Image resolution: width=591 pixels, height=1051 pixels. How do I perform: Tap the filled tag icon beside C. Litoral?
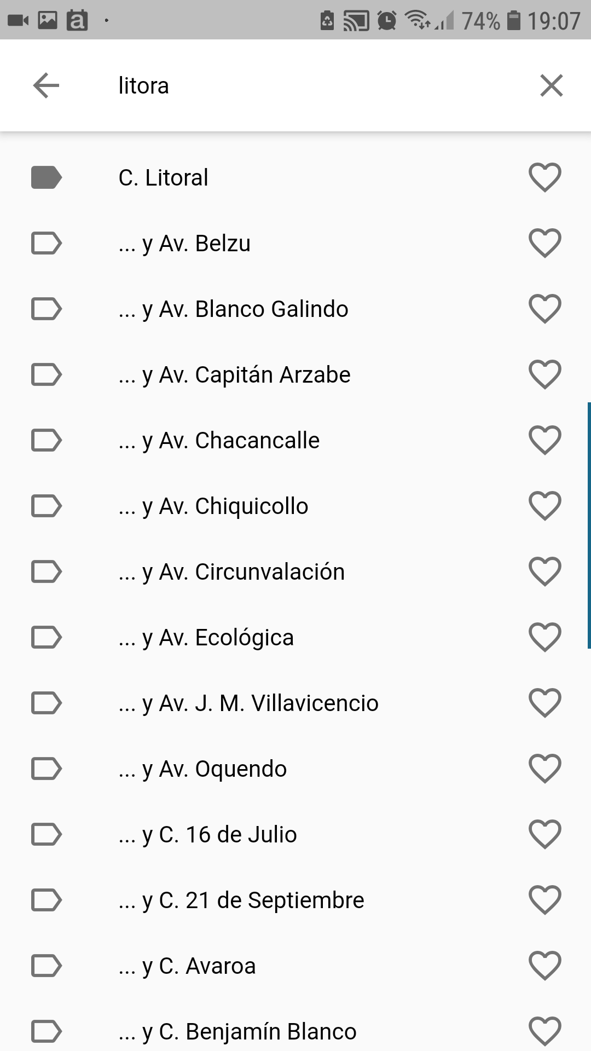pos(47,177)
